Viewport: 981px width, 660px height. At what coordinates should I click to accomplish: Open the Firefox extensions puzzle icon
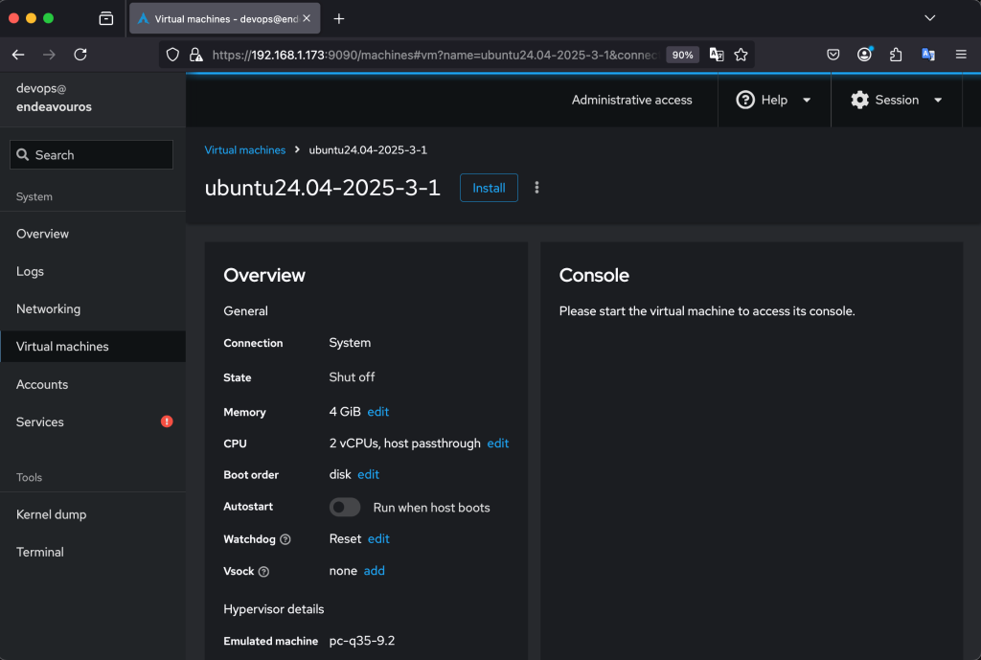[896, 55]
